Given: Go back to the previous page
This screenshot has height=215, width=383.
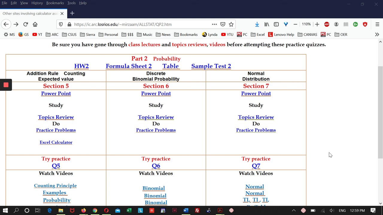Looking at the screenshot, I should pos(6,24).
